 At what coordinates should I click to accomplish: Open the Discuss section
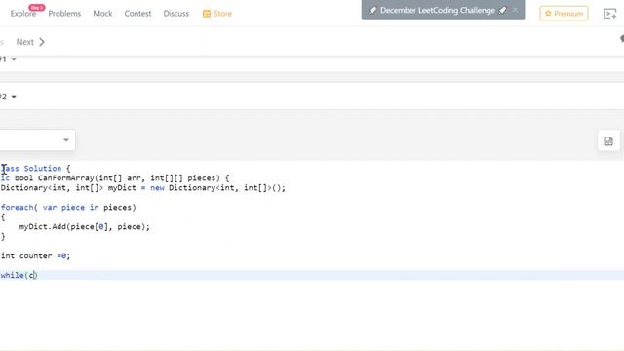[x=175, y=14]
